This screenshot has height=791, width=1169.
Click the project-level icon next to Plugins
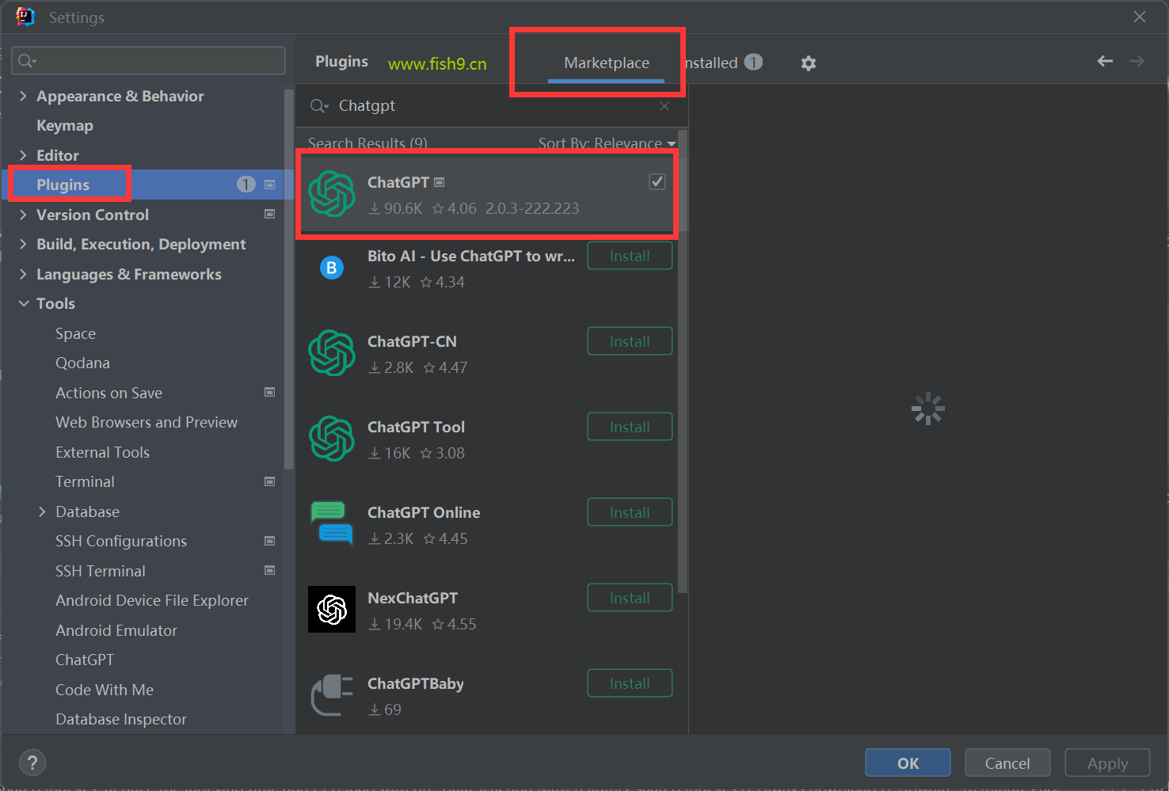[269, 184]
